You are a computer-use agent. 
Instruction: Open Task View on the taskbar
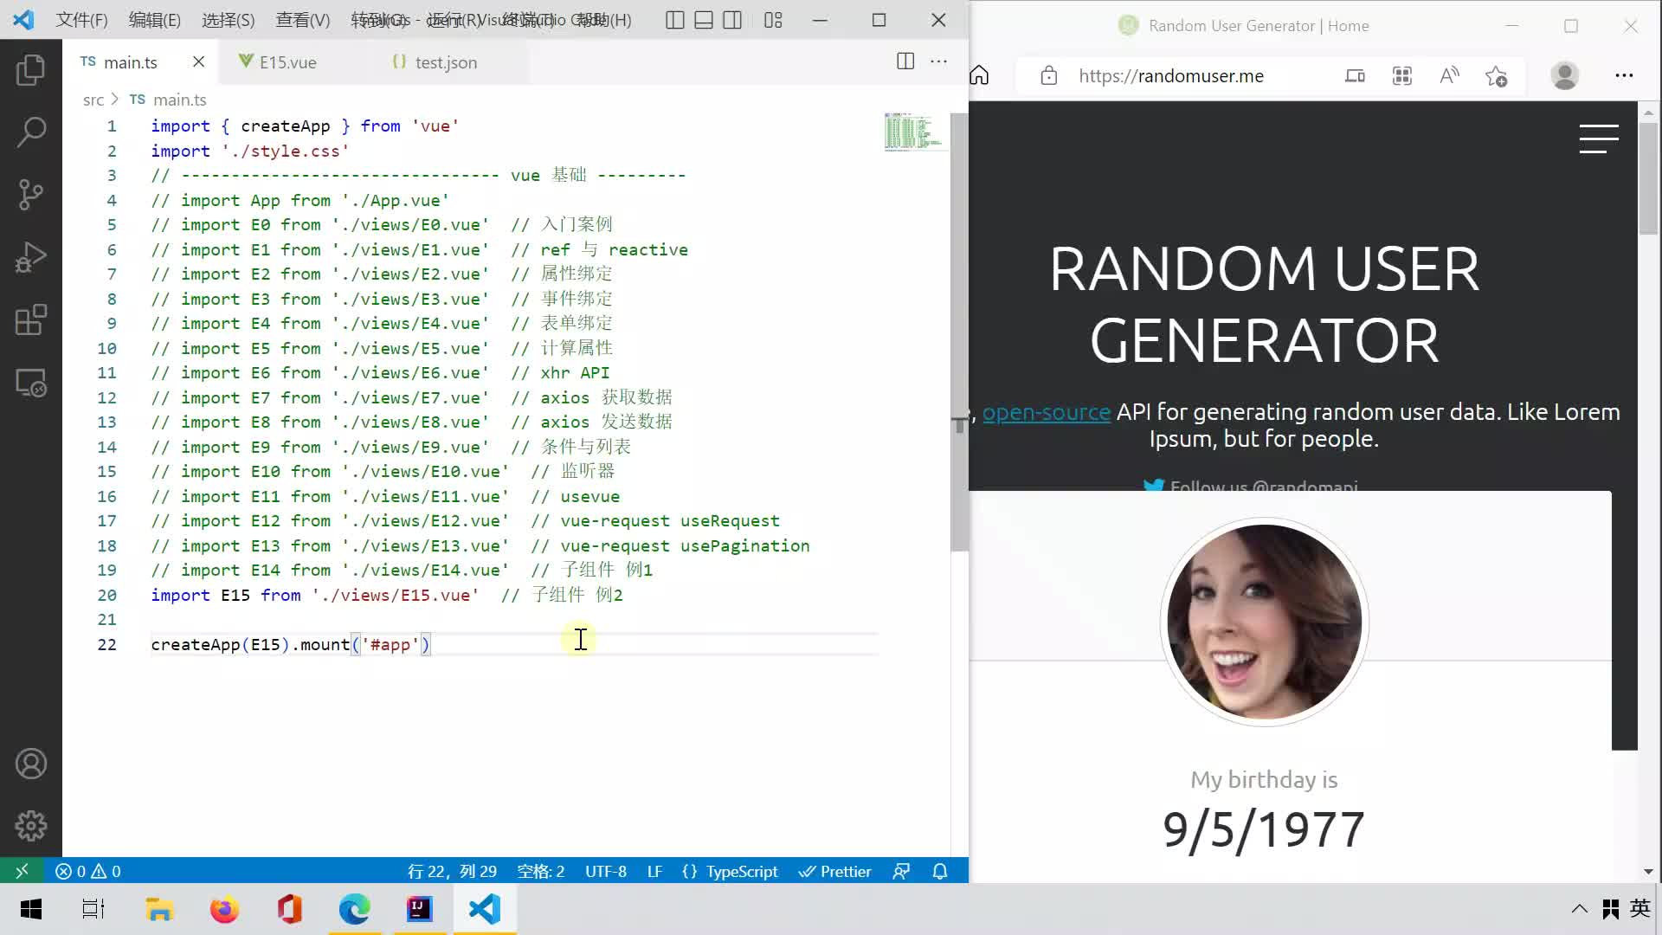[93, 909]
